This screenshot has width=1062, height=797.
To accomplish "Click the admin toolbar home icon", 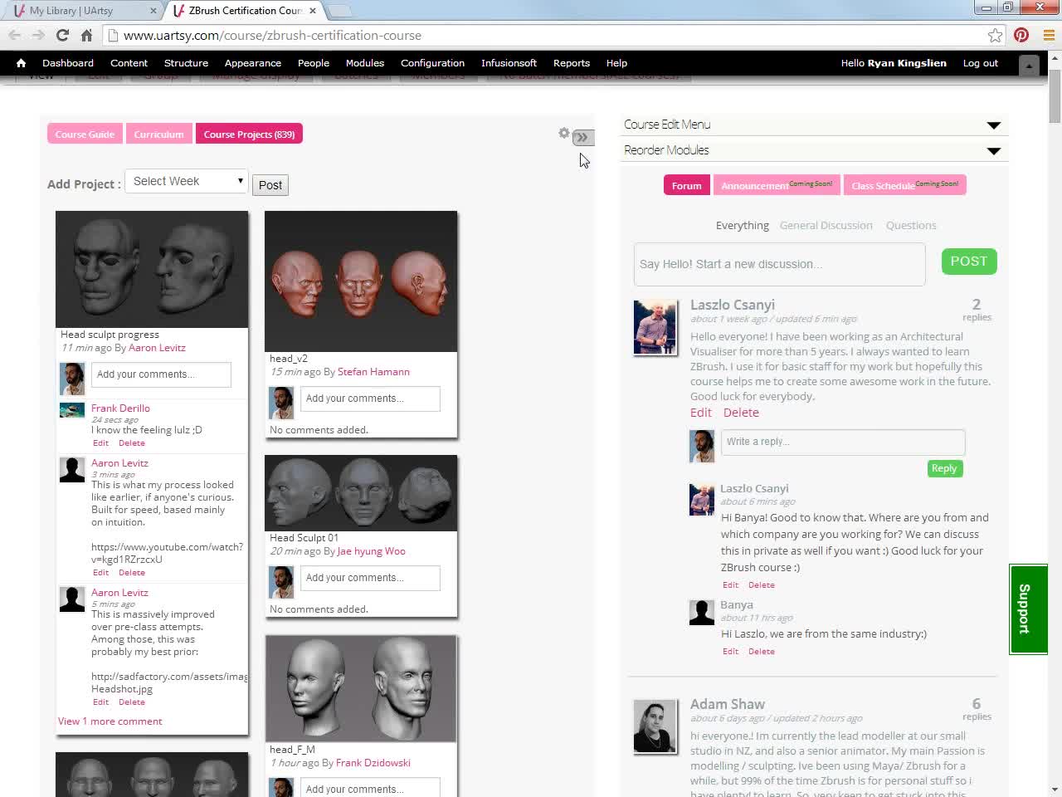I will 21,63.
